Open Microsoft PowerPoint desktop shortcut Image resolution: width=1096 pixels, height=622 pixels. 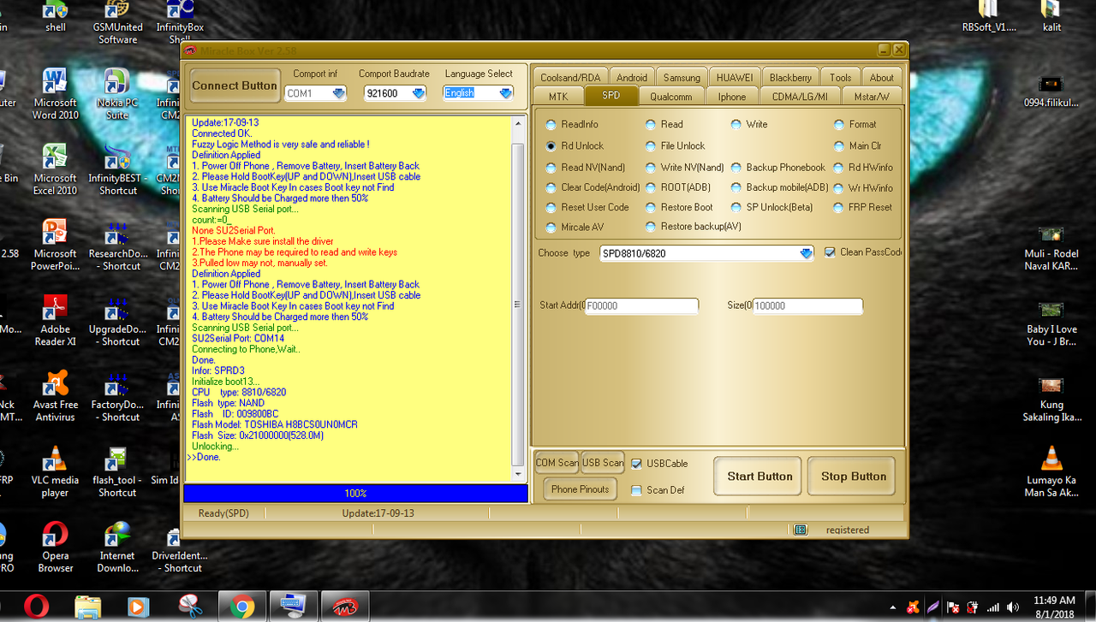55,245
